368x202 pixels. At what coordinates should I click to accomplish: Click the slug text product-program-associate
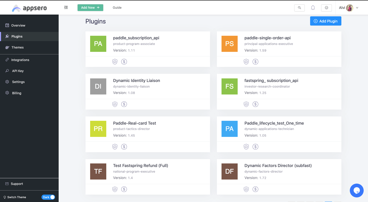click(134, 44)
